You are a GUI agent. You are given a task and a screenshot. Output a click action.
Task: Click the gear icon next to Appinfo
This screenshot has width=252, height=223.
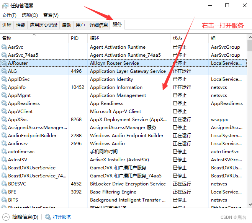[4, 87]
